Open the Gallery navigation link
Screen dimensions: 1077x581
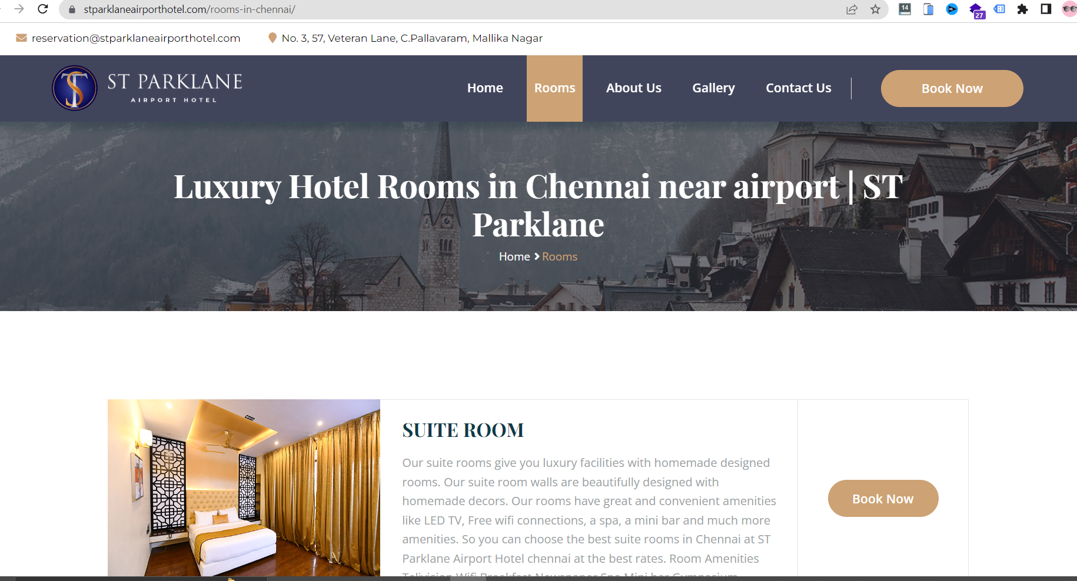(x=713, y=88)
